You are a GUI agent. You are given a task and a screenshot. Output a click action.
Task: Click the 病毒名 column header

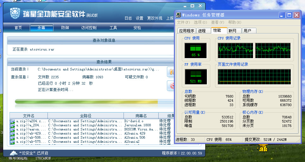tap(141, 116)
